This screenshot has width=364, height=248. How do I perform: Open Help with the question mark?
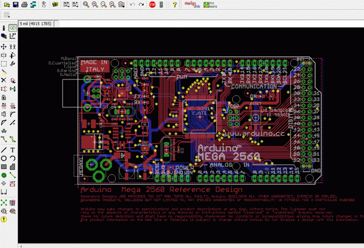coord(174,4)
